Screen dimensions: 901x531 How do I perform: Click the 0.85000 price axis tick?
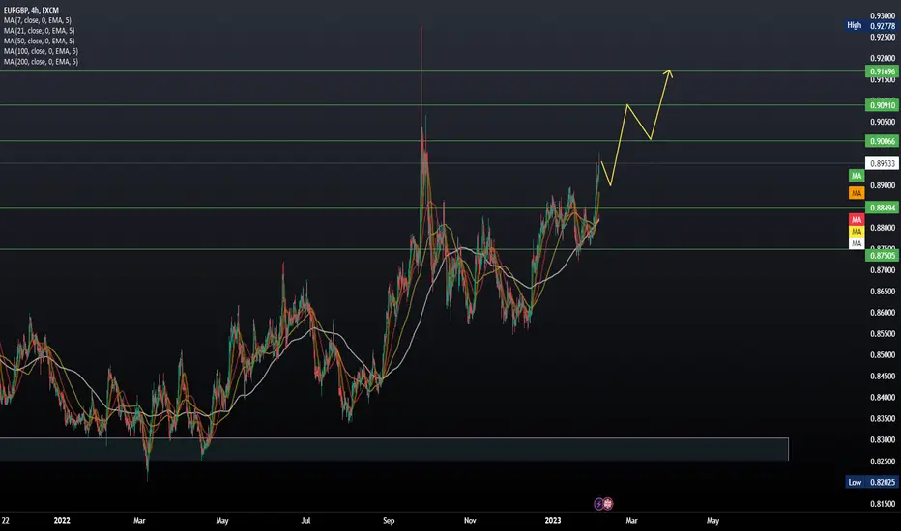(882, 355)
